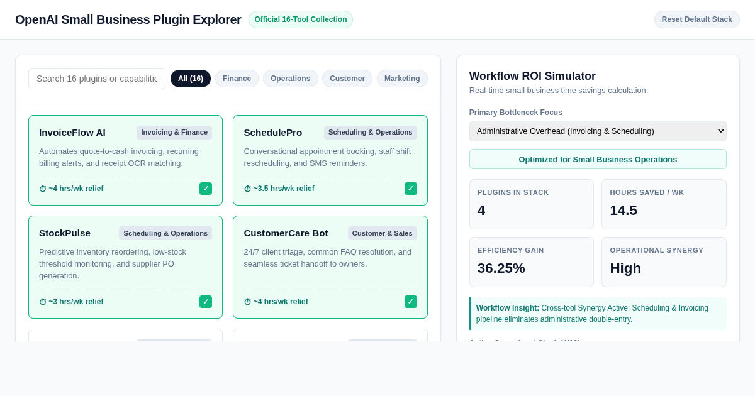Select the StockPulse card title
Screen dimensions: 755x396
65,233
